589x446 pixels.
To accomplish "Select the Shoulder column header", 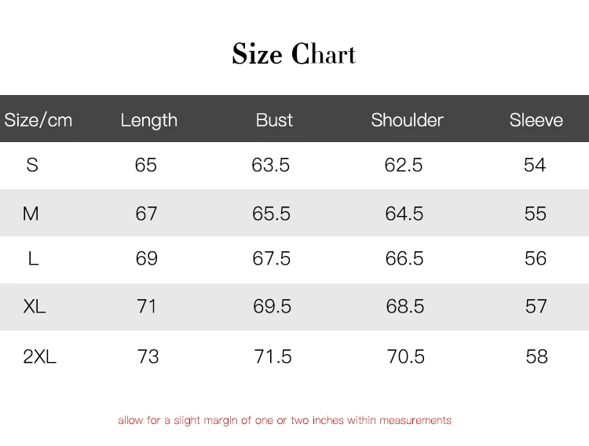I will 407,120.
